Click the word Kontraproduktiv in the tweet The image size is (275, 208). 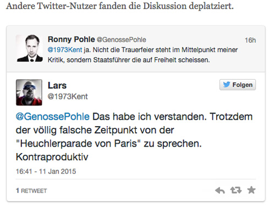click(x=52, y=157)
